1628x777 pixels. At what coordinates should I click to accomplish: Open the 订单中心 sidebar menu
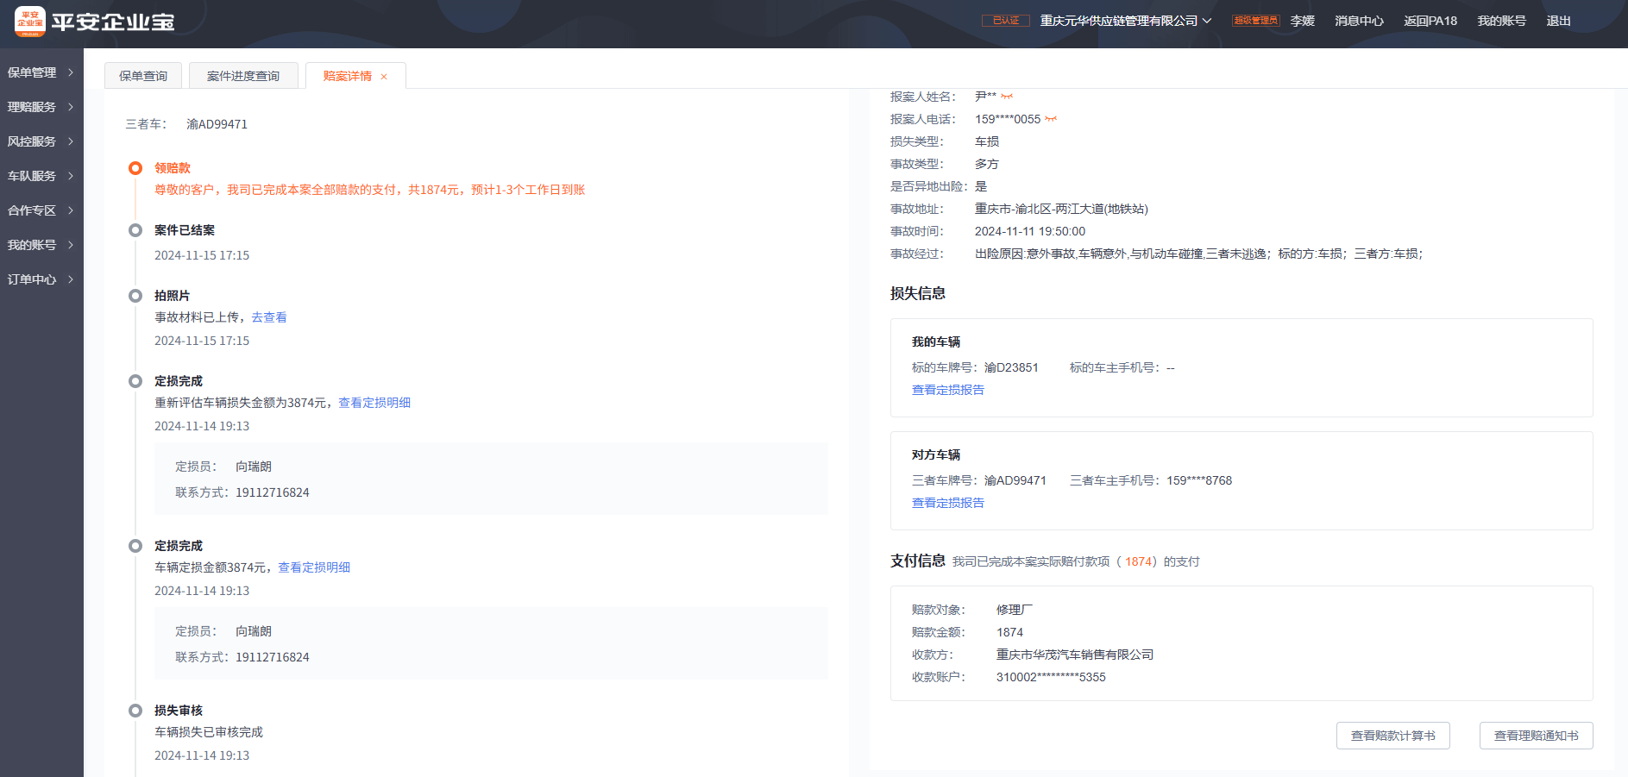click(x=41, y=279)
